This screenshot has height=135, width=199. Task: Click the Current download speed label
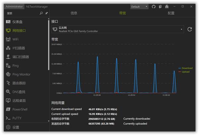[67, 109]
